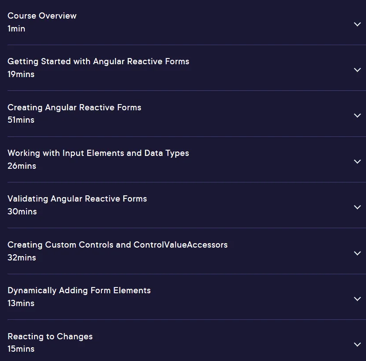366x361 pixels.
Task: Expand the Course Overview chevron
Action: [x=357, y=24]
